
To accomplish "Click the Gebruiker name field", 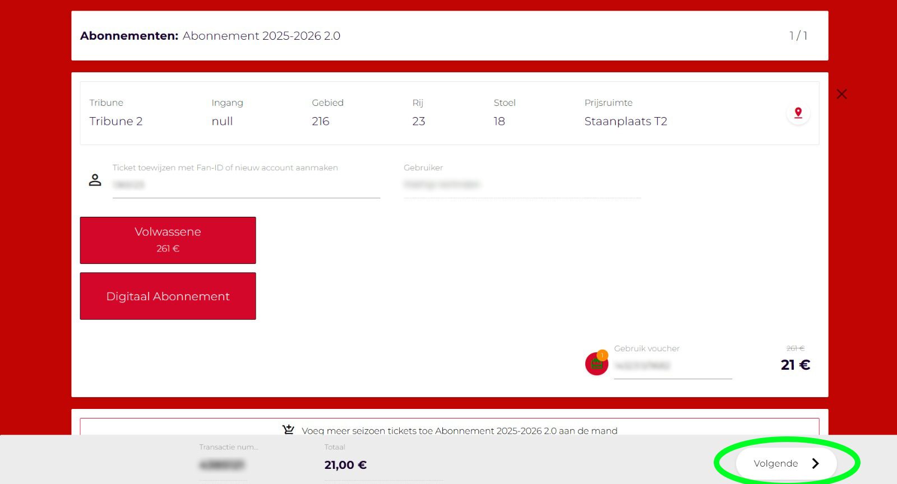I will [x=521, y=185].
